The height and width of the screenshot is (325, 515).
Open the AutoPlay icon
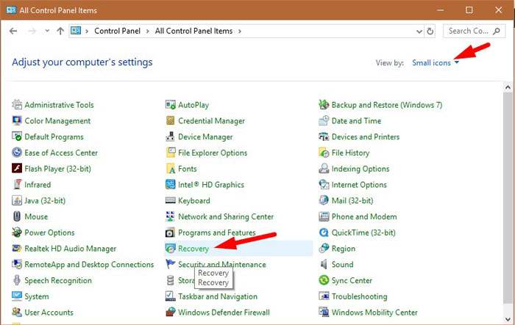point(170,104)
